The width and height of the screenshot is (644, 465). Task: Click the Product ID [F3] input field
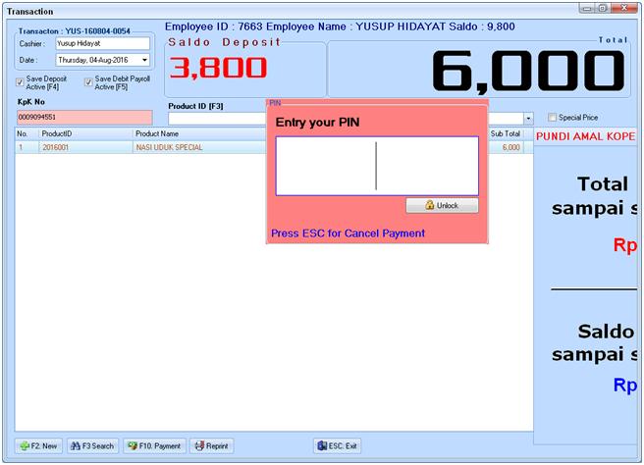(x=216, y=118)
